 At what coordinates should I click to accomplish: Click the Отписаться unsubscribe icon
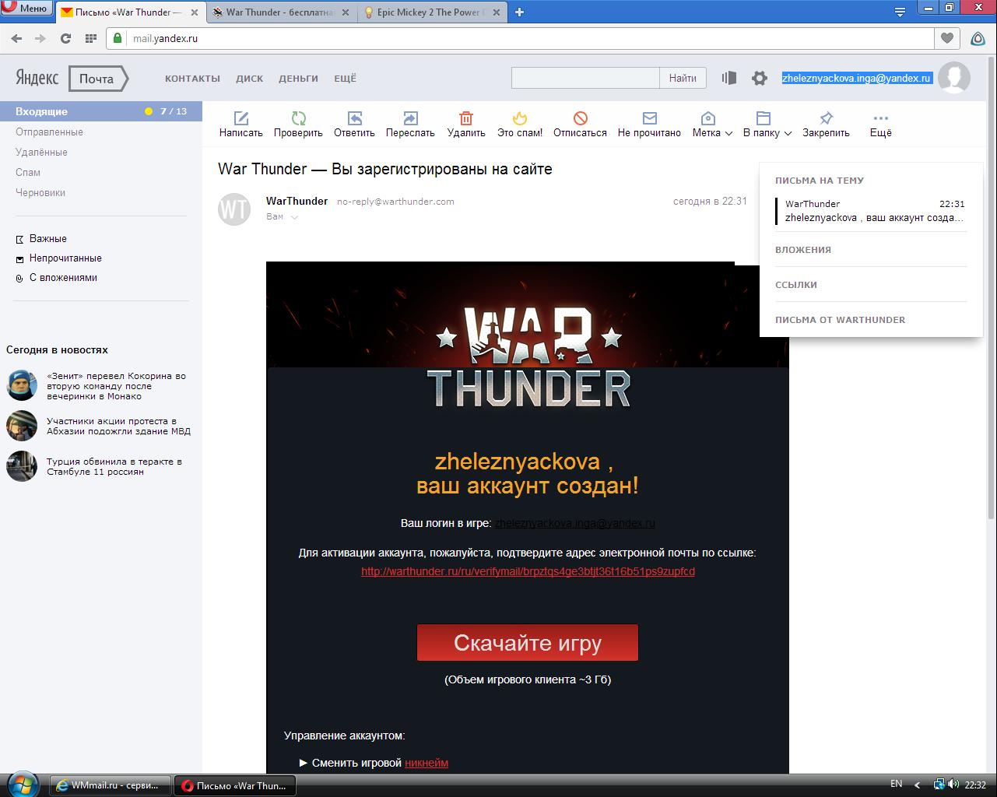580,118
